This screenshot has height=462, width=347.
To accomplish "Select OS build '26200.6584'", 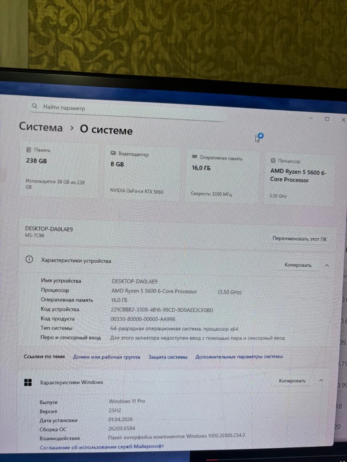I will [x=122, y=428].
